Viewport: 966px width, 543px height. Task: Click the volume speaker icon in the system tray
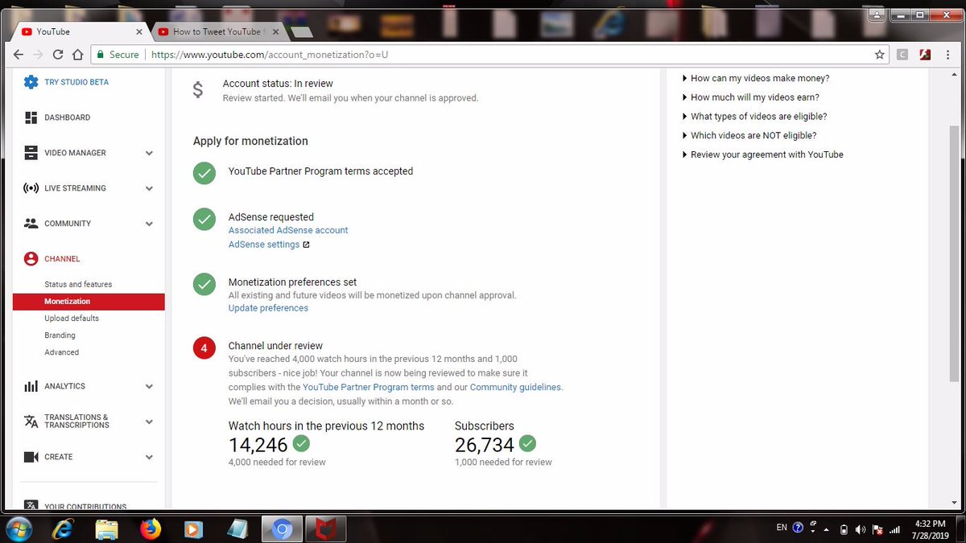861,529
